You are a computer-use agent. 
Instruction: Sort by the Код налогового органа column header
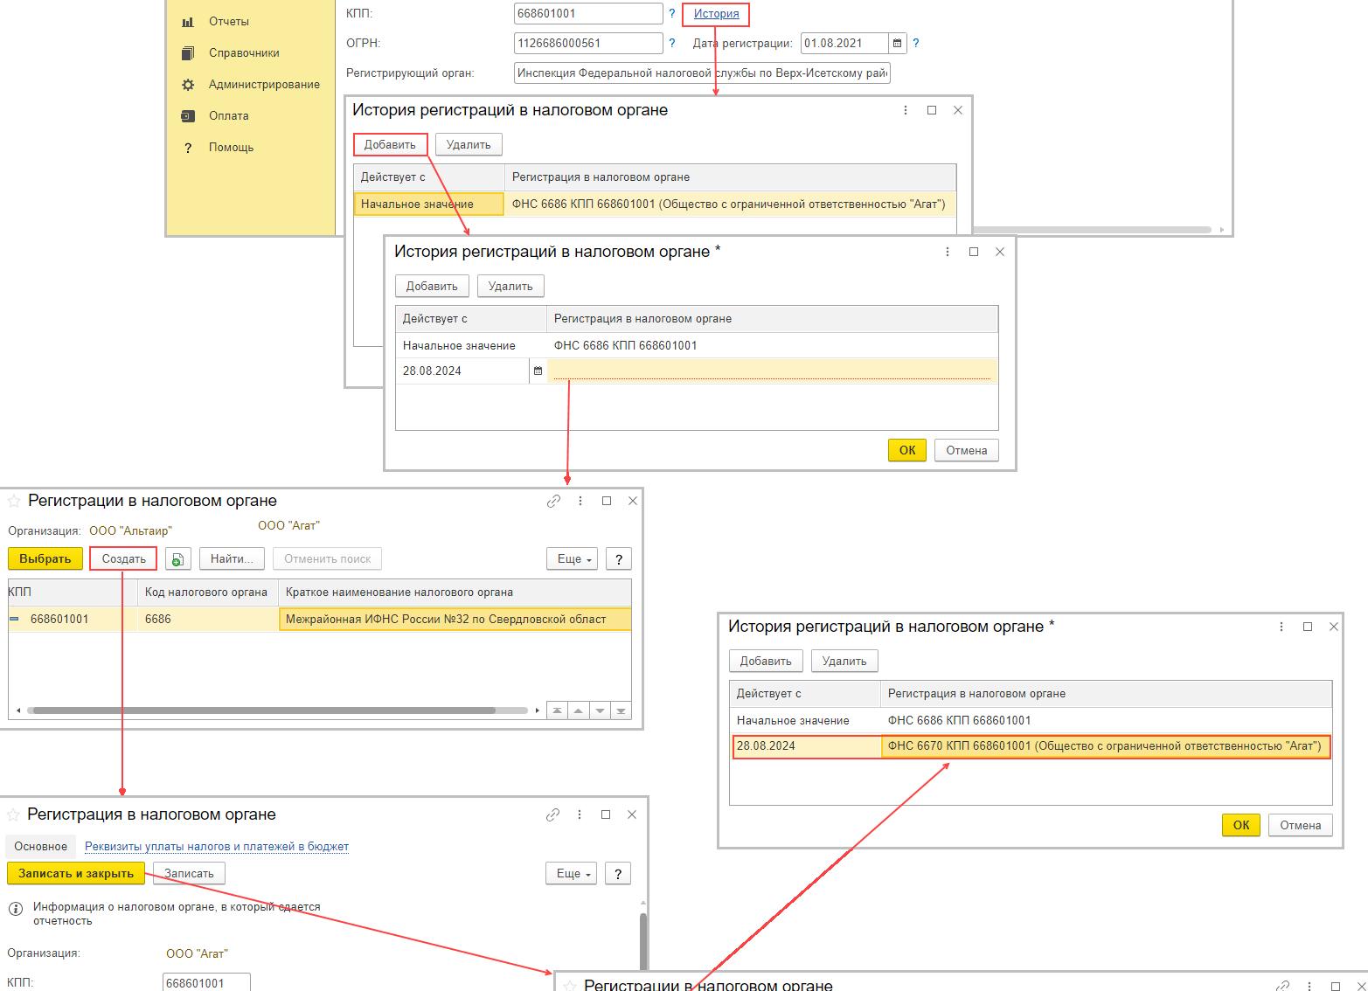click(206, 592)
